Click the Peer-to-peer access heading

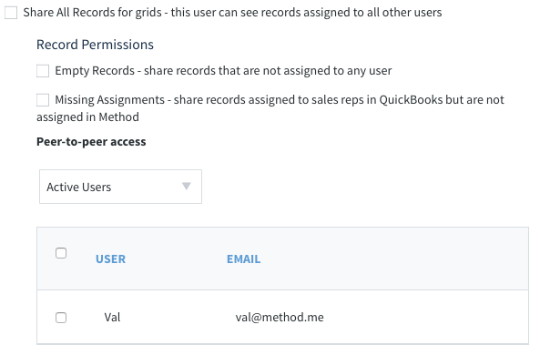91,142
